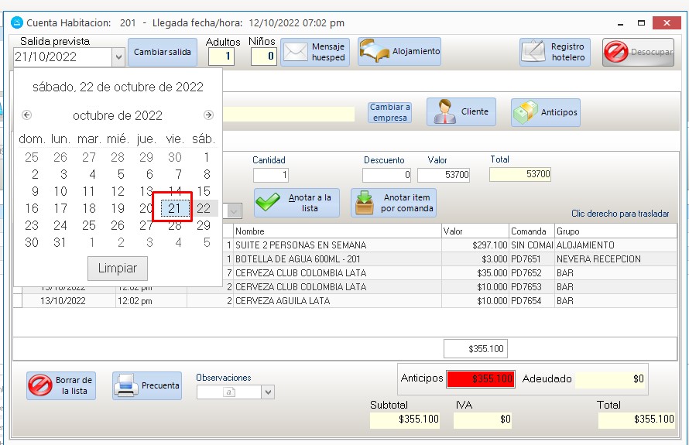Select day 22 in the calendar

pos(204,208)
